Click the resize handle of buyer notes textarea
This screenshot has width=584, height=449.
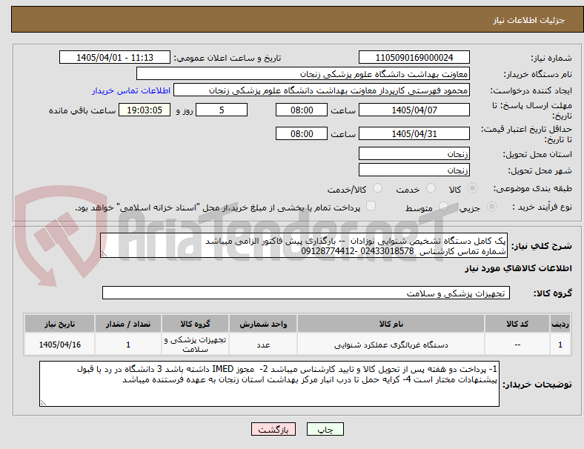(43, 402)
